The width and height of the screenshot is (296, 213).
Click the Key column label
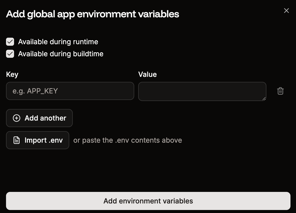[x=12, y=74]
